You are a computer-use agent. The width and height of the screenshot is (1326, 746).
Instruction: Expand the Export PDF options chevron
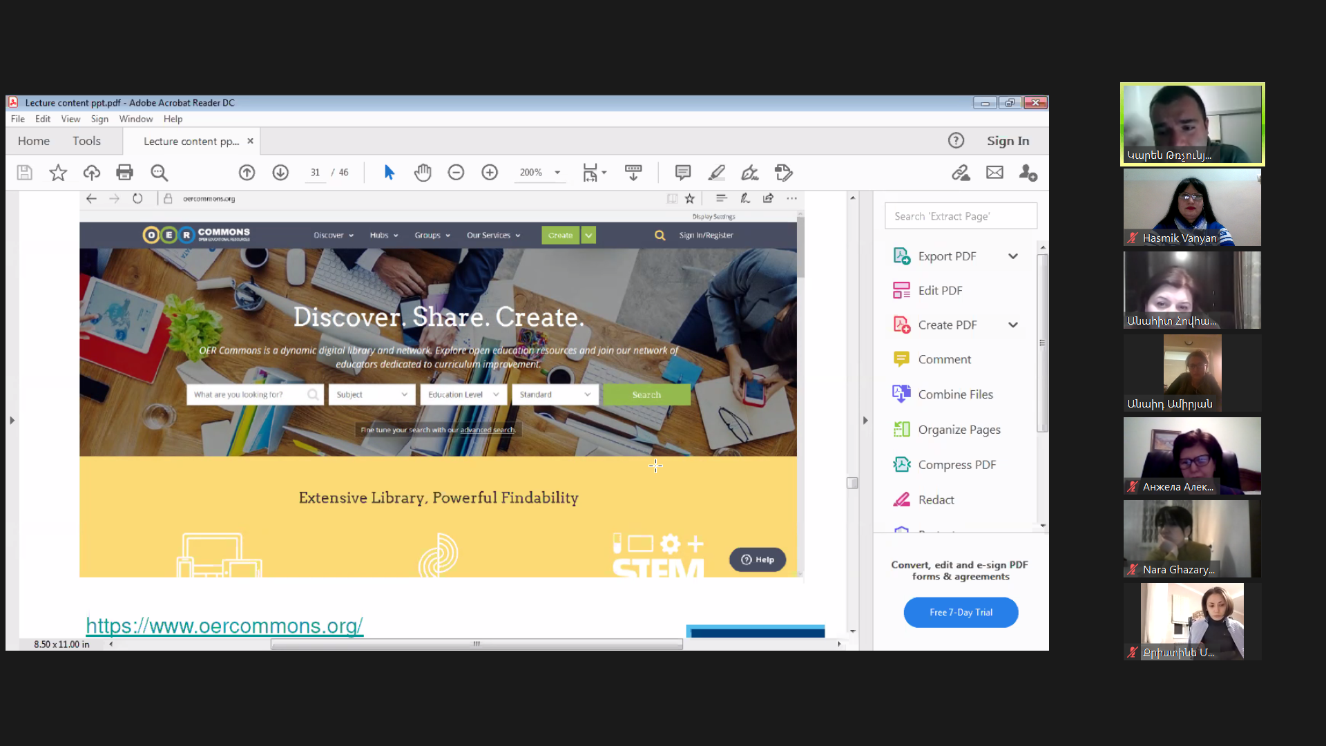[x=1013, y=256]
